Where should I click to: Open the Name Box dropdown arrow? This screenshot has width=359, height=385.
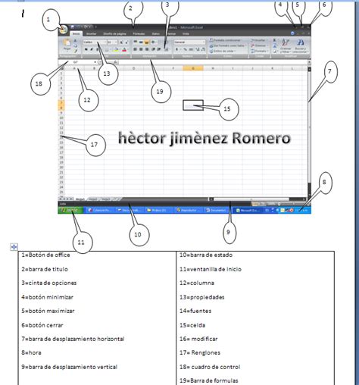[x=95, y=62]
